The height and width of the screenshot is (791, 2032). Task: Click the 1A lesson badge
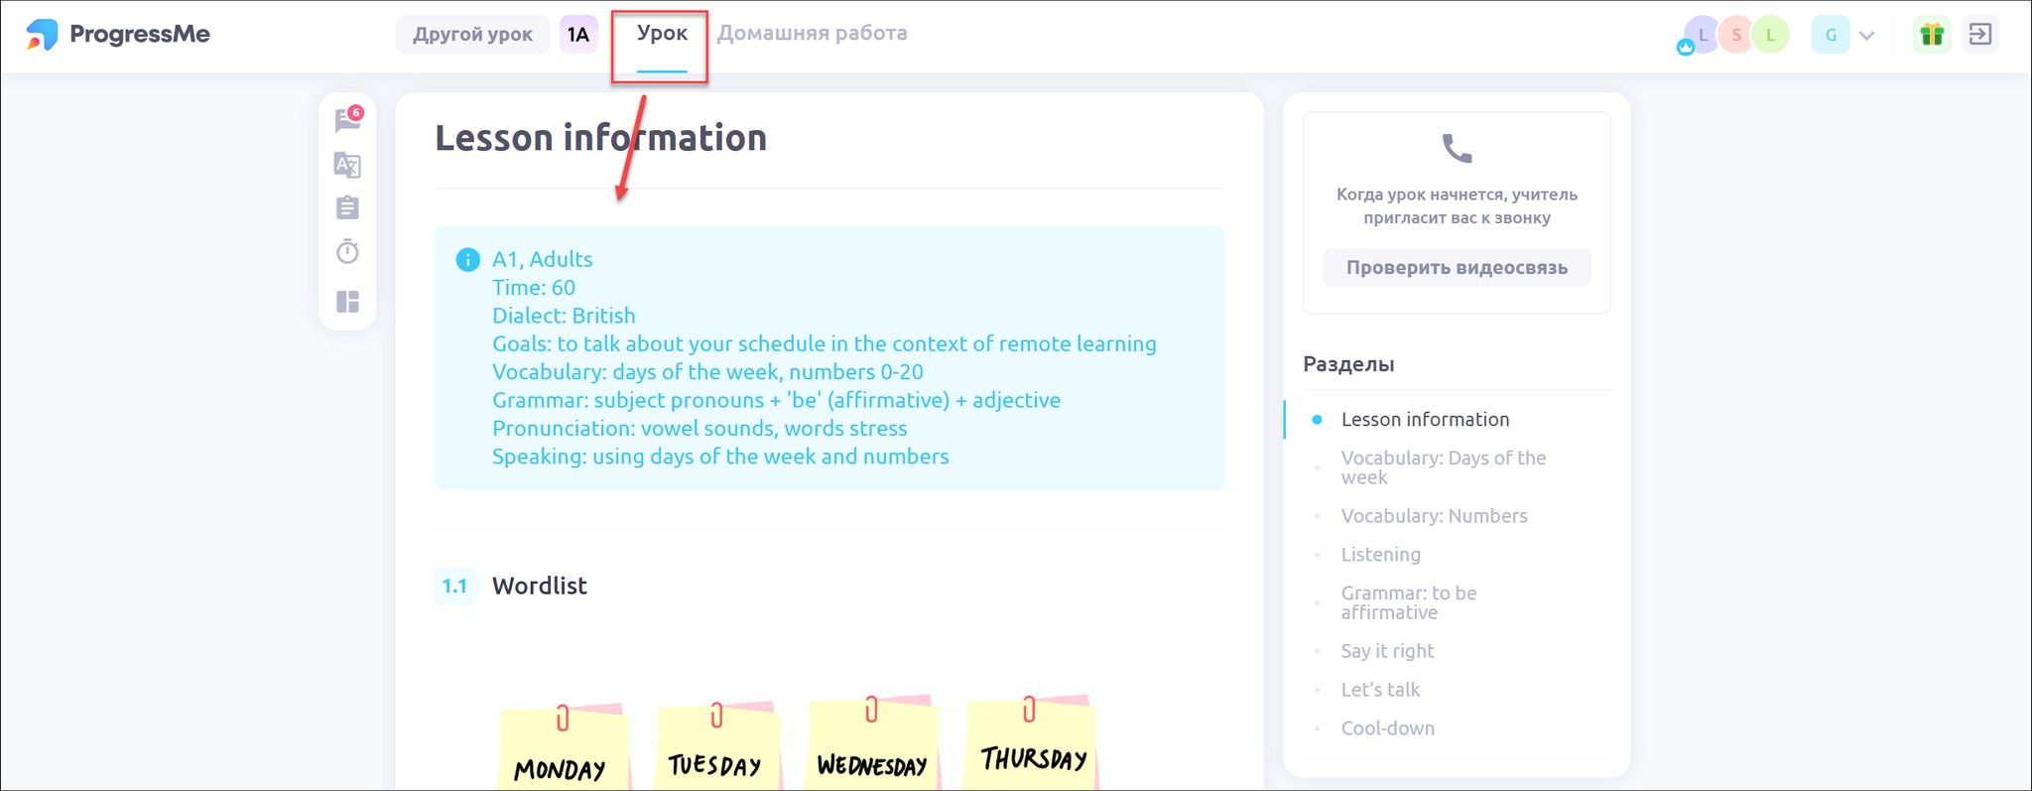point(578,35)
